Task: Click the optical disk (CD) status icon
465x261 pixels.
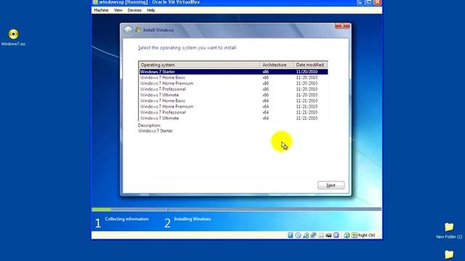Action: [x=298, y=235]
